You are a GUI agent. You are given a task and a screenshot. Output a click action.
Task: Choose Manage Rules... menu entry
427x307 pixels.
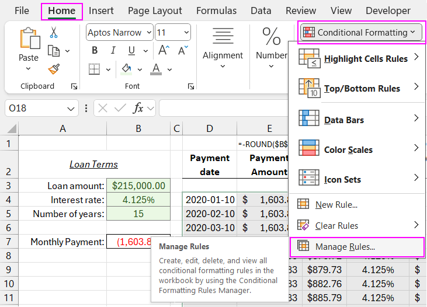357,246
